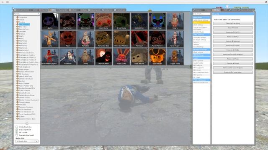The image size is (268, 150).
Task: Spawn the Penny NPC
Action: point(86,57)
